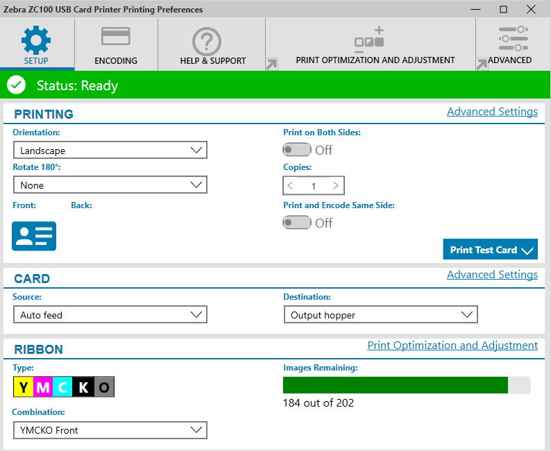
Task: Open the card Source Auto feed dropdown
Action: pos(110,314)
